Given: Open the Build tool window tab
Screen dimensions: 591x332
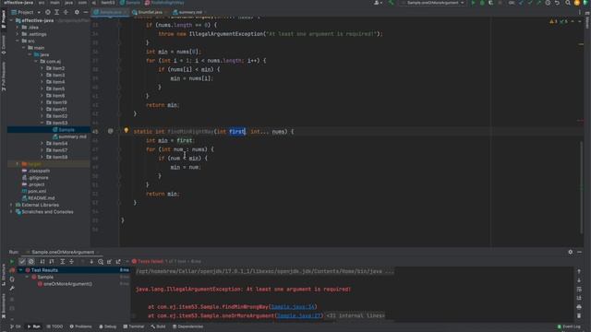Looking at the screenshot, I should tap(158, 326).
